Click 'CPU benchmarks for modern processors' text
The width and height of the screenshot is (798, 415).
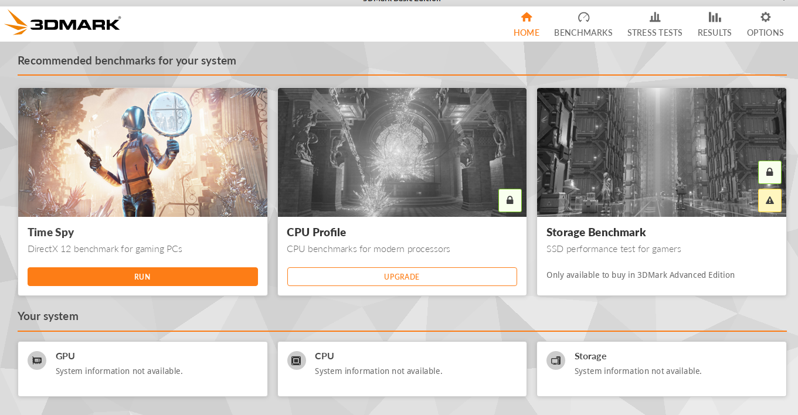point(368,249)
